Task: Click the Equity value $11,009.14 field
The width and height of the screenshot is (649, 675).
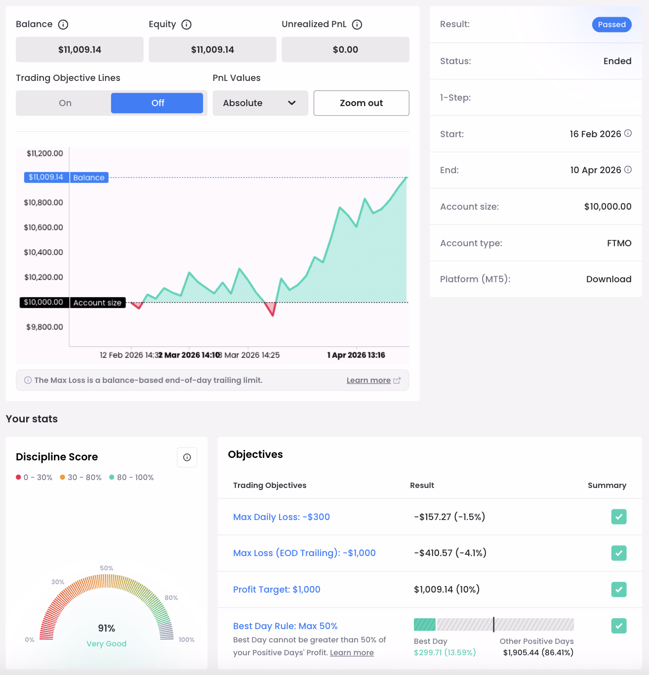Action: click(212, 49)
